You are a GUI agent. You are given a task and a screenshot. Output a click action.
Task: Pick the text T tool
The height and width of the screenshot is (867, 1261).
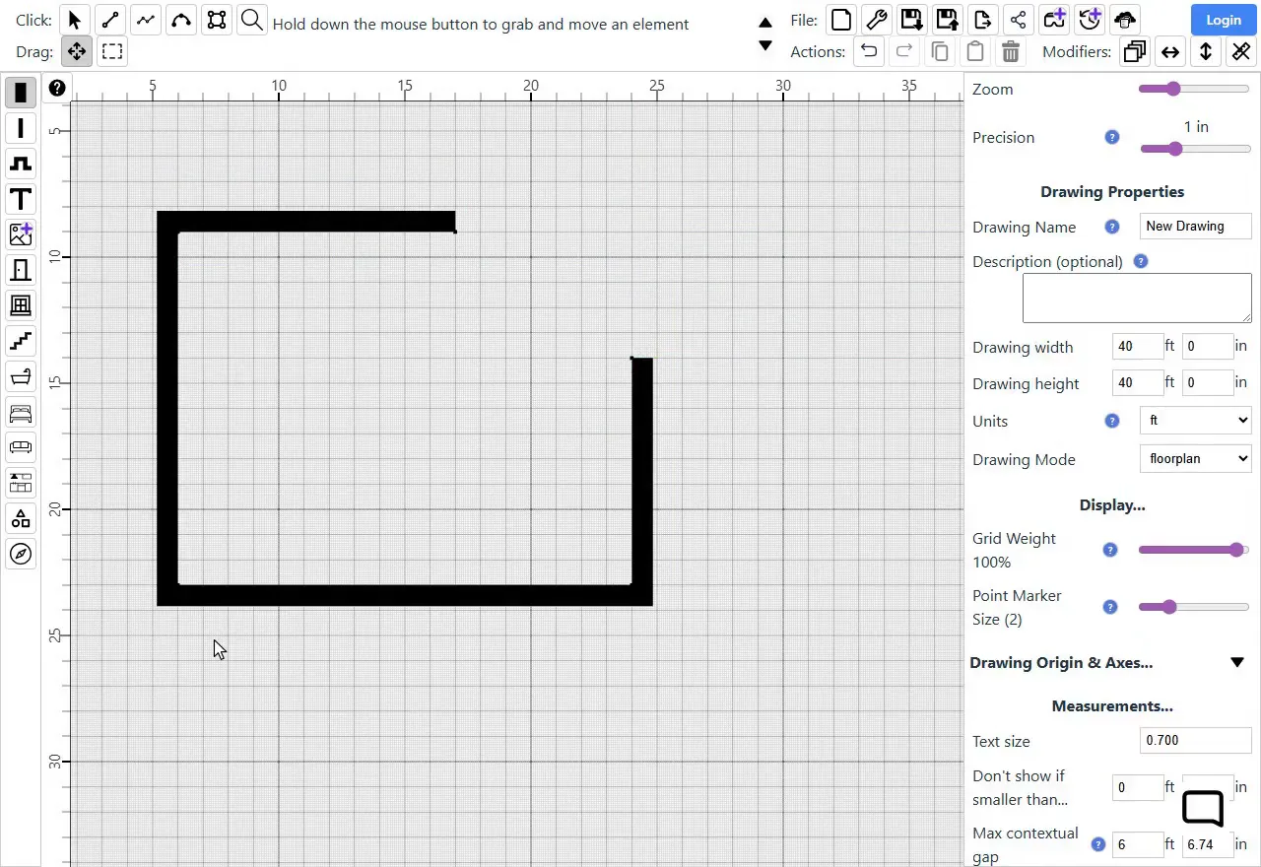[x=21, y=199]
